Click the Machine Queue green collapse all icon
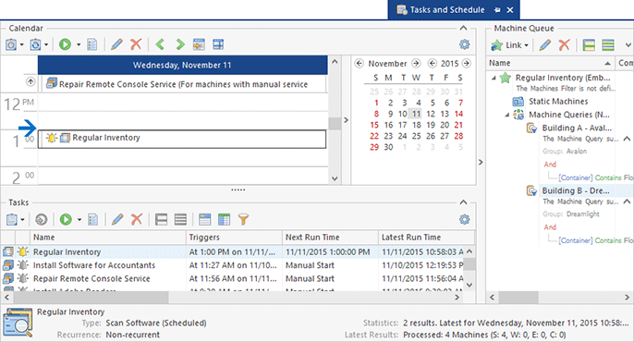Viewport: 634px width, 342px height. (608, 45)
